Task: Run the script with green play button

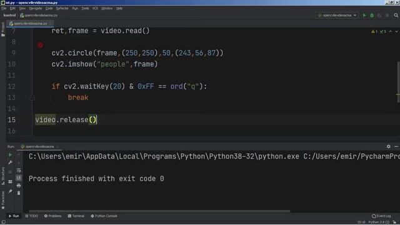Action: [364, 15]
